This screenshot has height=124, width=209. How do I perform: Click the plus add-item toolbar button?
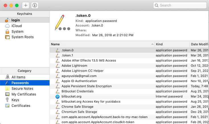[26, 5]
